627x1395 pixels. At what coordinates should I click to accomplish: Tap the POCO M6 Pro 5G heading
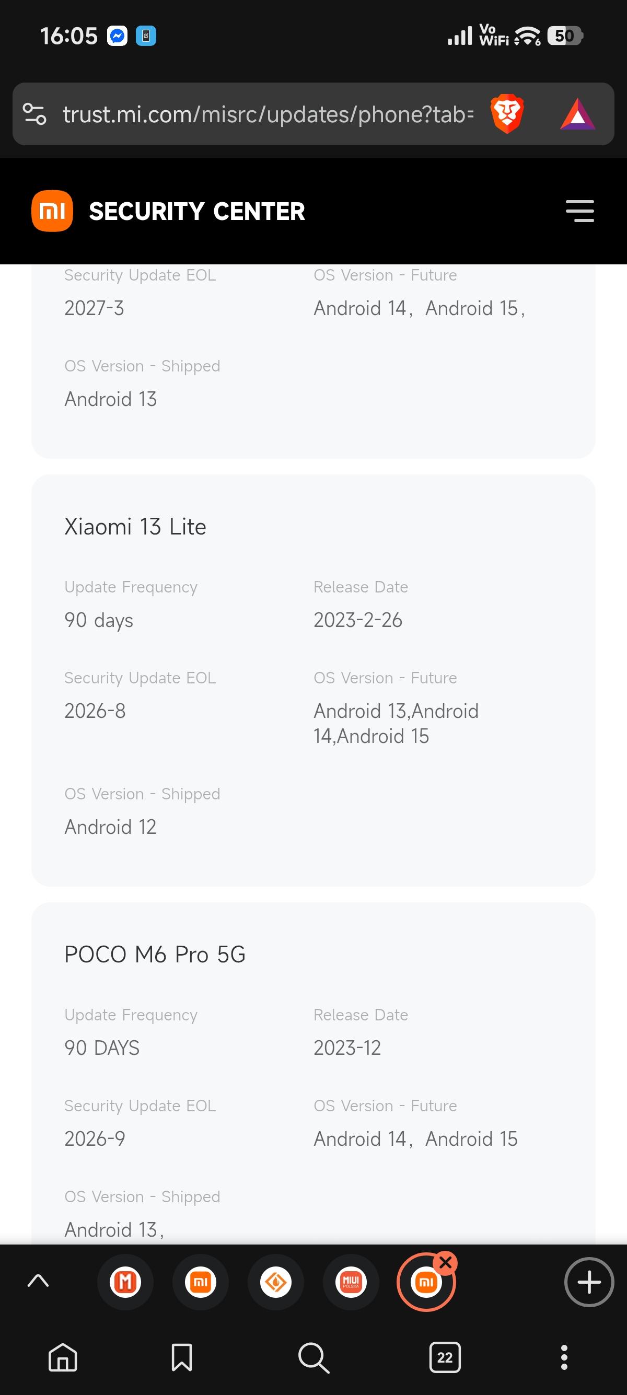click(x=155, y=954)
